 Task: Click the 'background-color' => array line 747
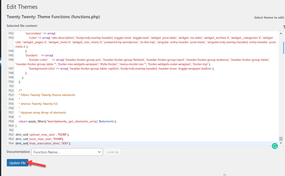coord(121,69)
